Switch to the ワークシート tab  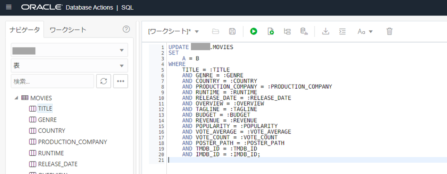68,30
